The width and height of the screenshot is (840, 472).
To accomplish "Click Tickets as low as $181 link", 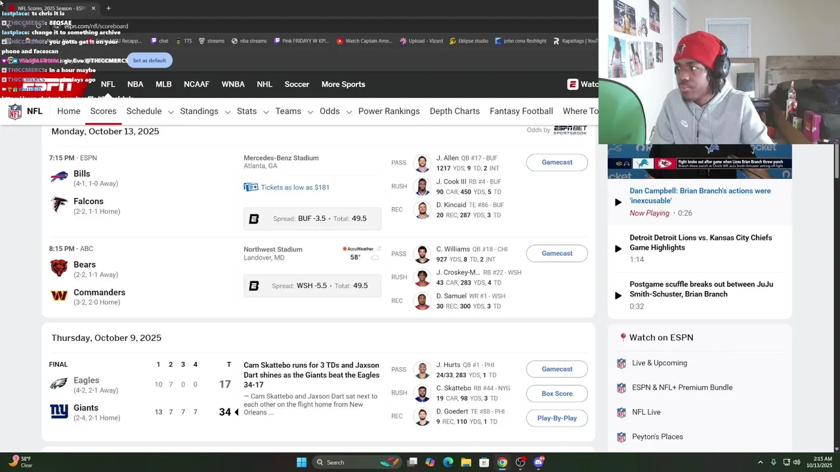I will 295,187.
